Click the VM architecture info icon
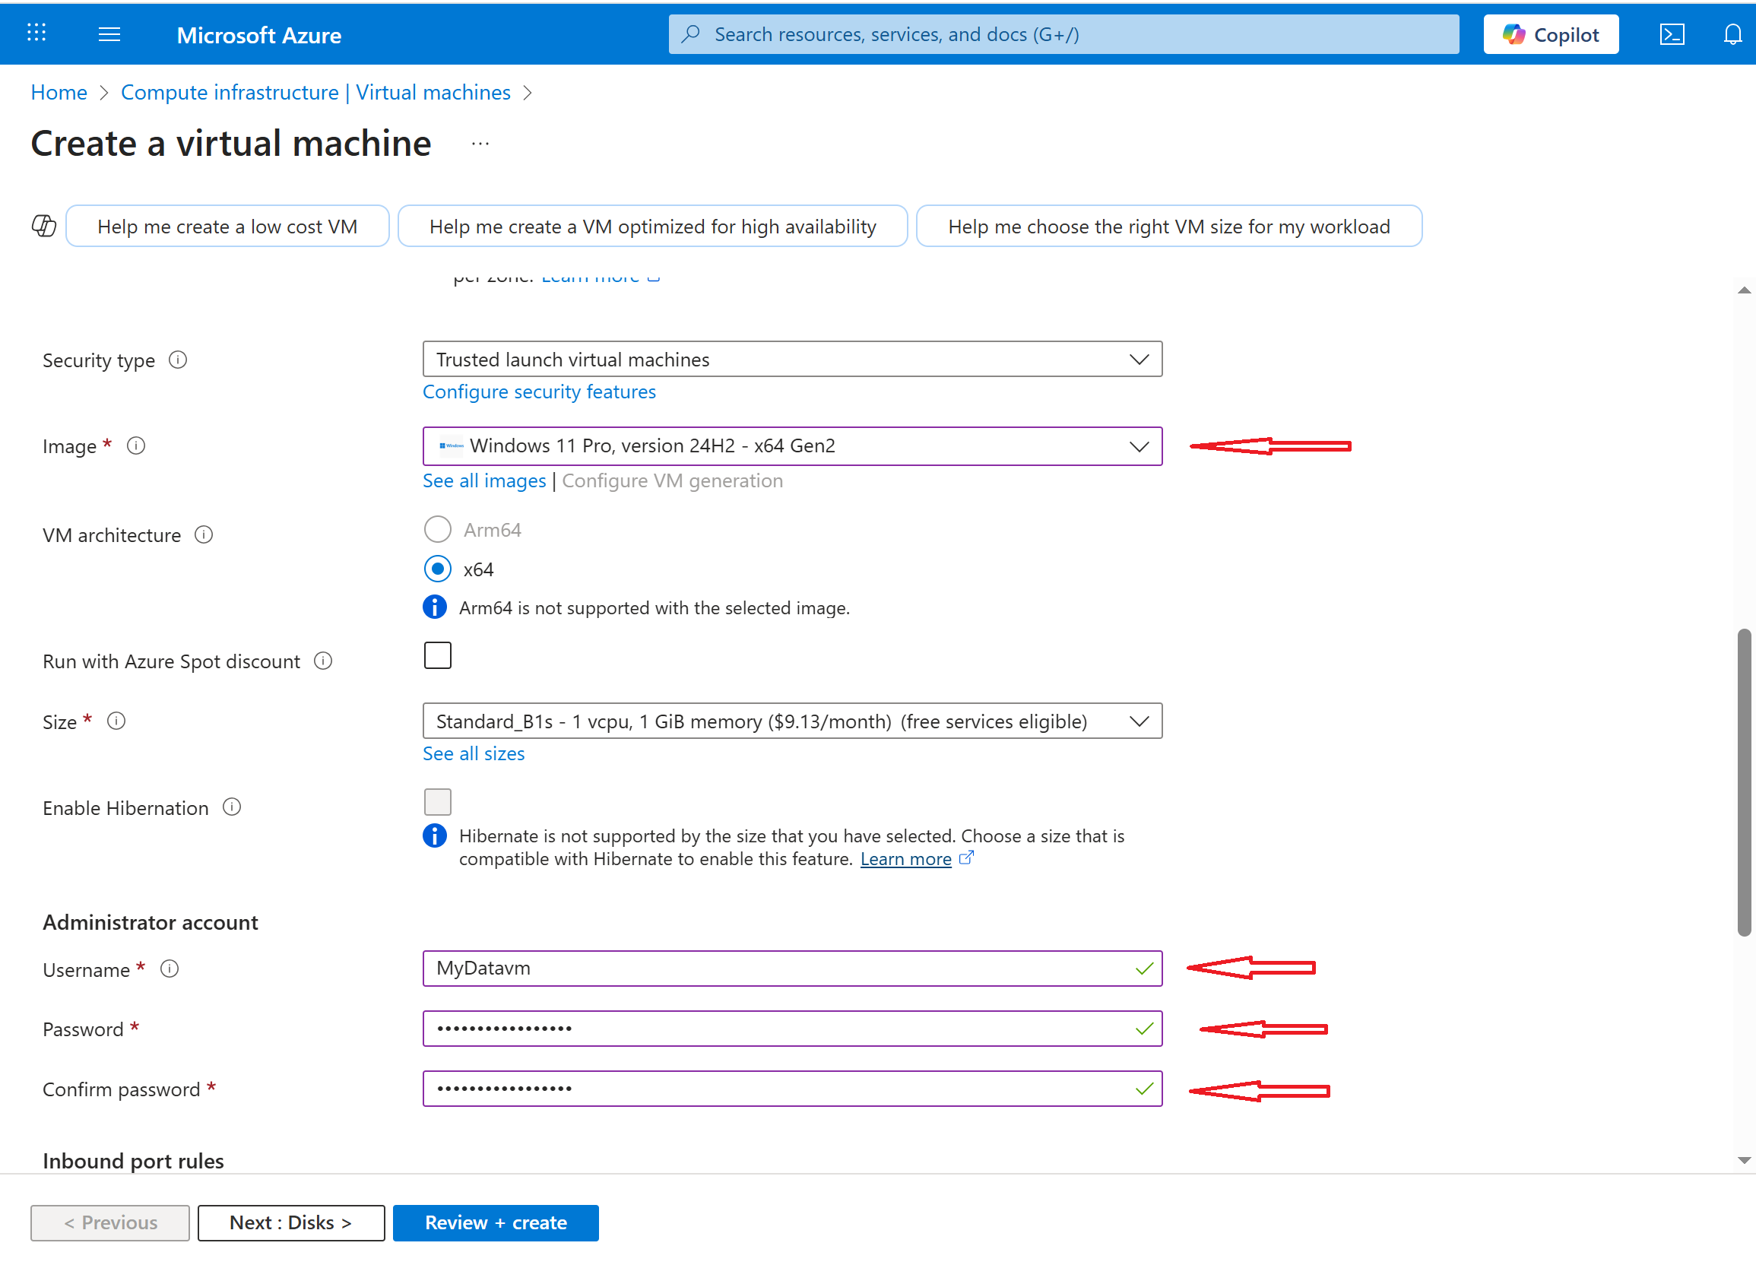 pos(204,535)
